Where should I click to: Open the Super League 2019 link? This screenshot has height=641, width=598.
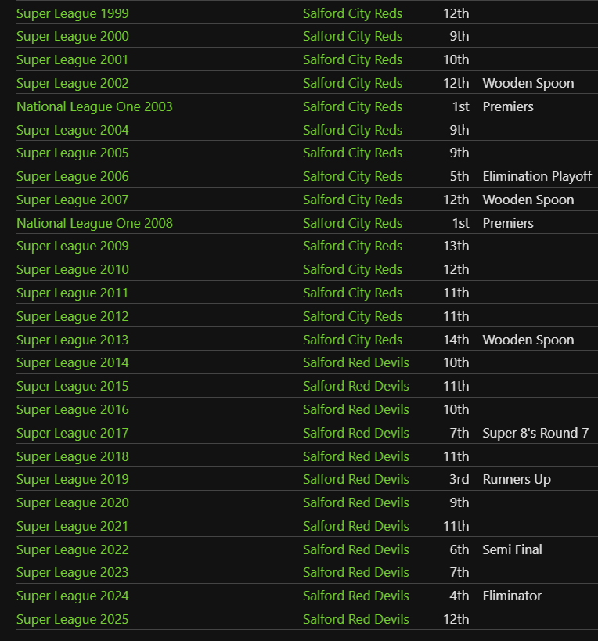click(x=72, y=480)
